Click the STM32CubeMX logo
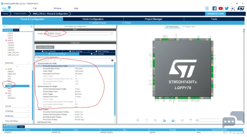247x137 pixels. (6, 8)
